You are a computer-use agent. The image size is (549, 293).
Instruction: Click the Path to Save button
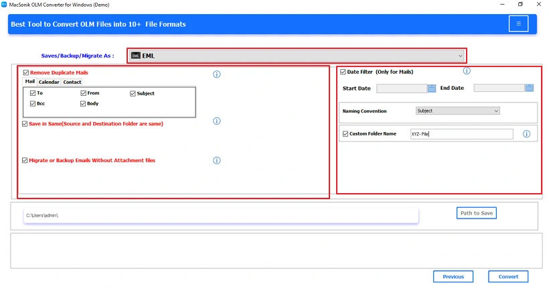pyautogui.click(x=476, y=213)
